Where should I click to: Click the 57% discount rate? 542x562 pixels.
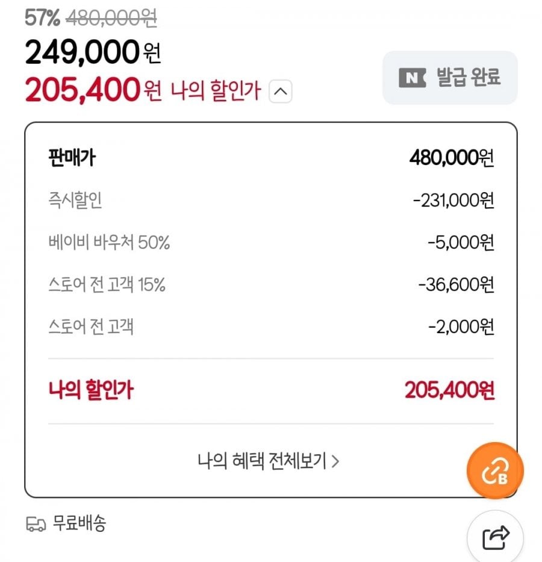42,19
